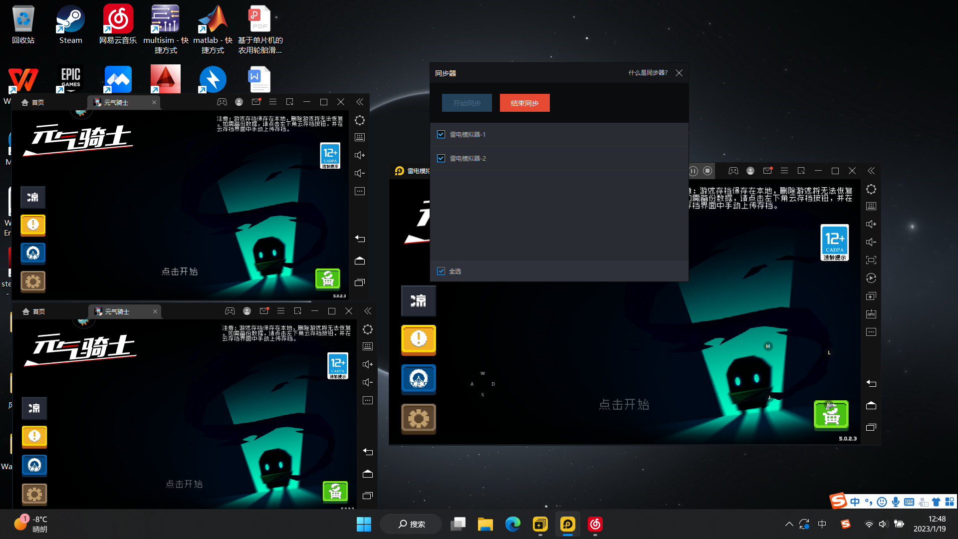The height and width of the screenshot is (539, 958).
Task: Open Microsoft Edge from taskbar
Action: coord(512,524)
